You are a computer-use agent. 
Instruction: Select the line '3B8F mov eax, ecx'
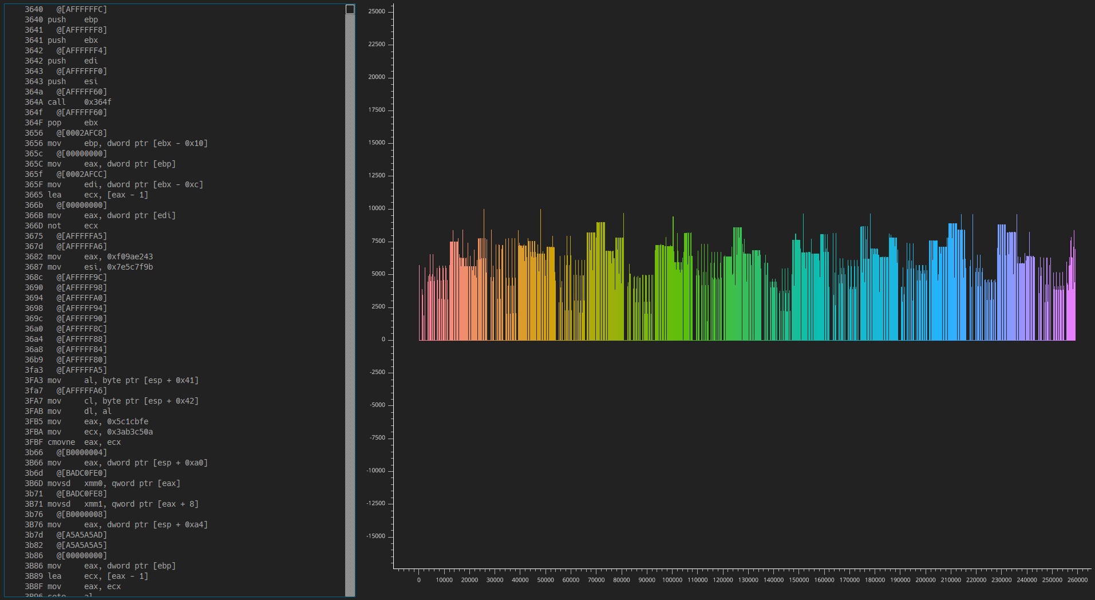point(175,586)
